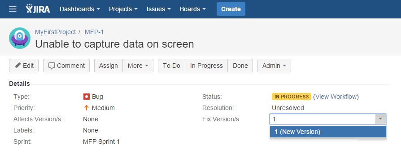Click the Affects Version/s value None
This screenshot has height=168, width=401.
pos(91,119)
